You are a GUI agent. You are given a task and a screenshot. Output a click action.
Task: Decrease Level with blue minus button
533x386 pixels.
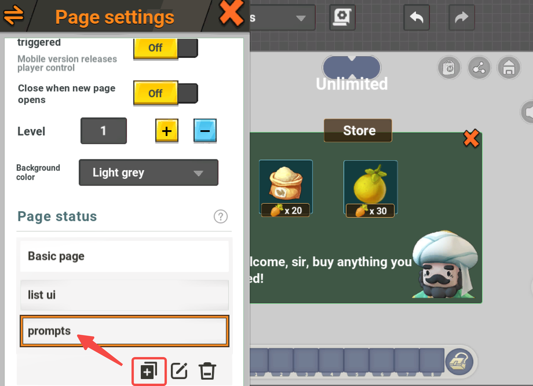[205, 131]
